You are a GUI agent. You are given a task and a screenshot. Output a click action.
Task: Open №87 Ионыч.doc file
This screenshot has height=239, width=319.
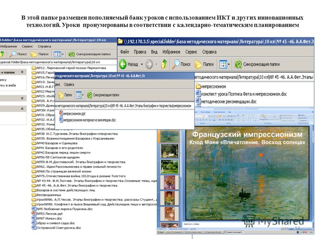(x=47, y=218)
